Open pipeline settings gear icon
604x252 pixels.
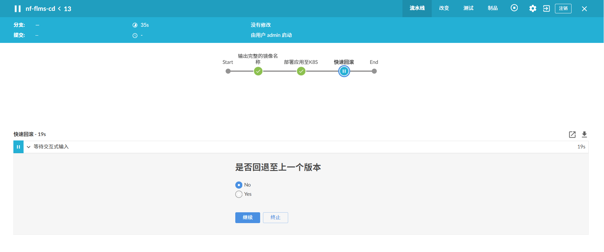[x=533, y=9]
